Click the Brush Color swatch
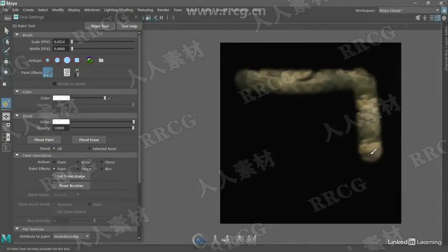The image size is (448, 252). (61, 98)
